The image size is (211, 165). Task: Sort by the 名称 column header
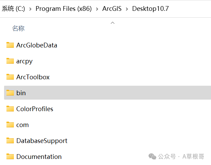[x=18, y=28]
